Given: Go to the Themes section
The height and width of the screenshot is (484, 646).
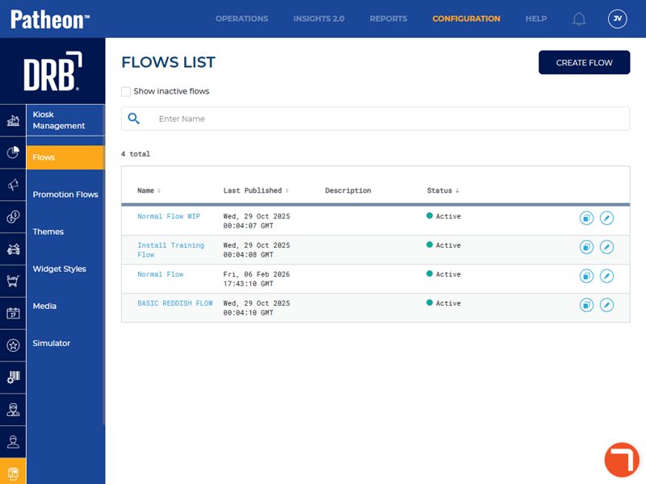Looking at the screenshot, I should point(48,232).
